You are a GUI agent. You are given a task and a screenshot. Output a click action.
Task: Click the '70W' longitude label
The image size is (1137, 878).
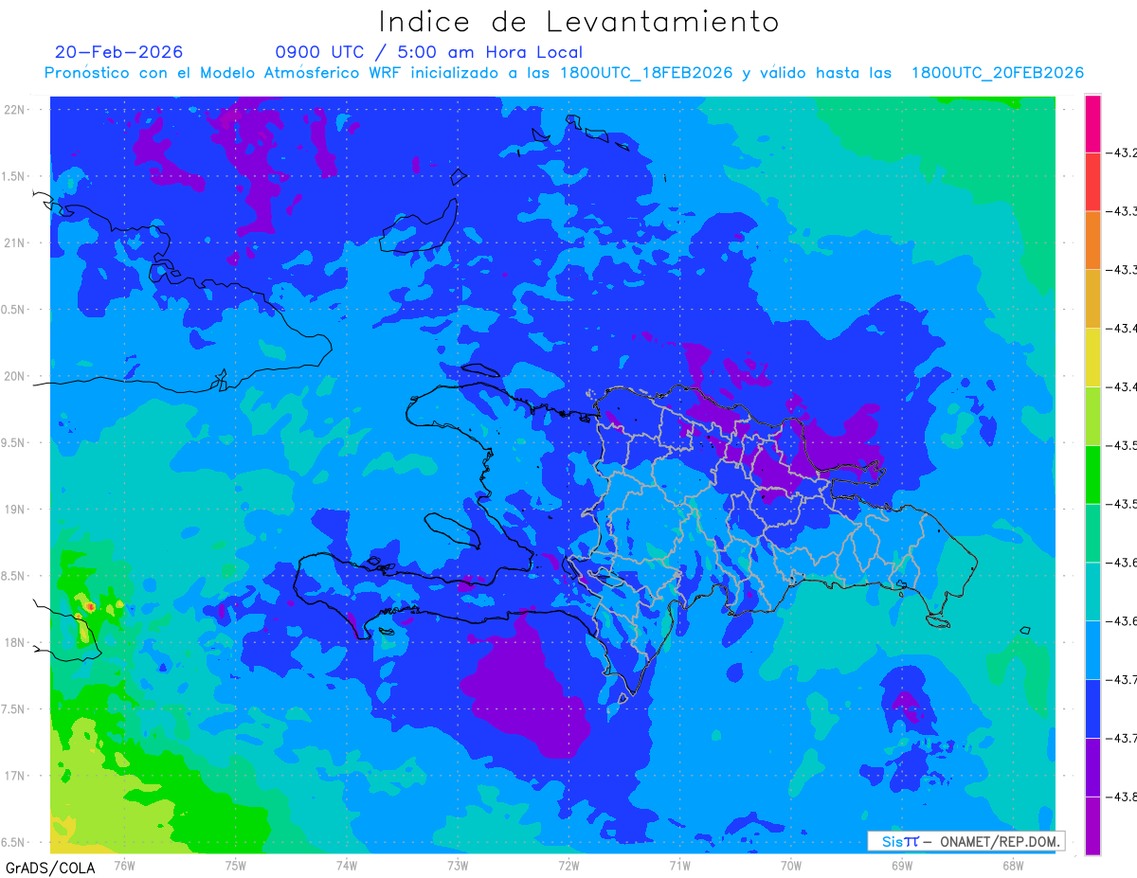tap(791, 865)
